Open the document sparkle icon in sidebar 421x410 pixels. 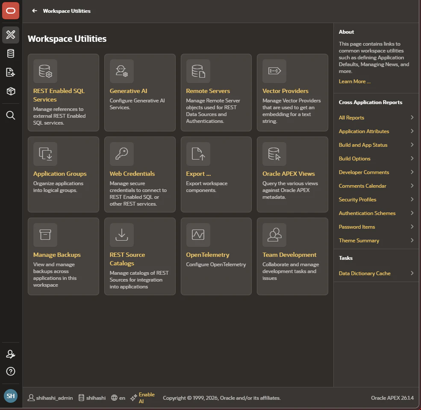(11, 73)
